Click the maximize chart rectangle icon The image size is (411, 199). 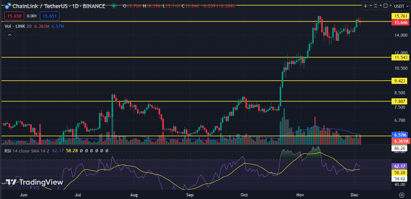click(x=386, y=5)
